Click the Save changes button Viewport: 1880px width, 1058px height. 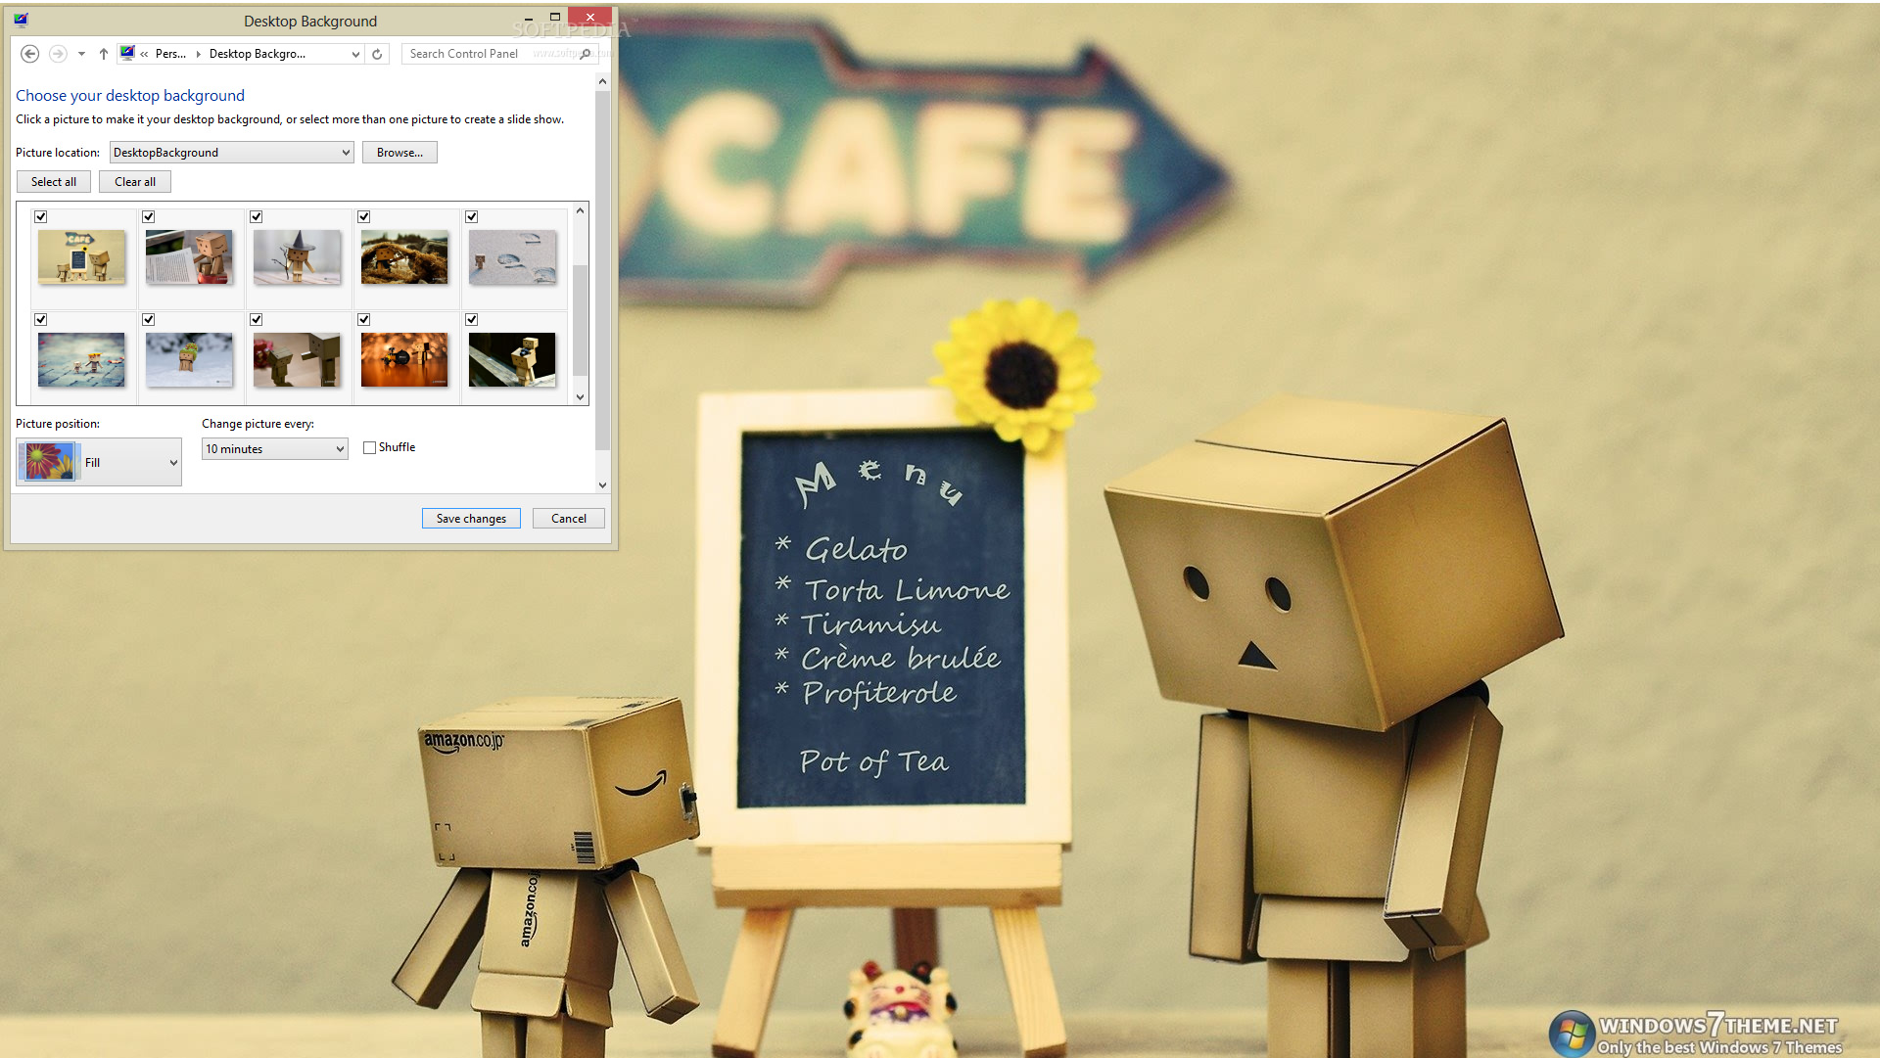point(471,519)
